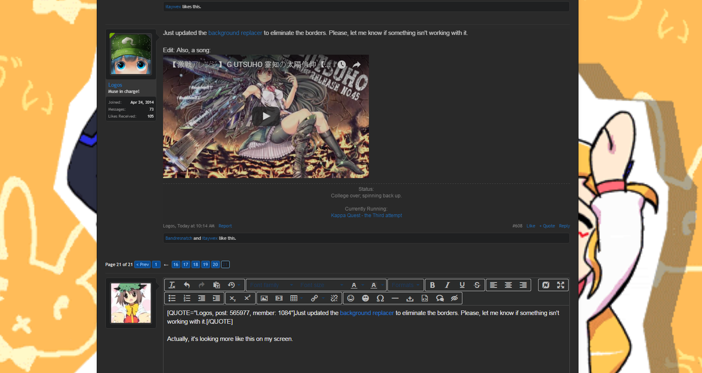
Task: Toggle fullscreen editor mode
Action: tap(561, 285)
